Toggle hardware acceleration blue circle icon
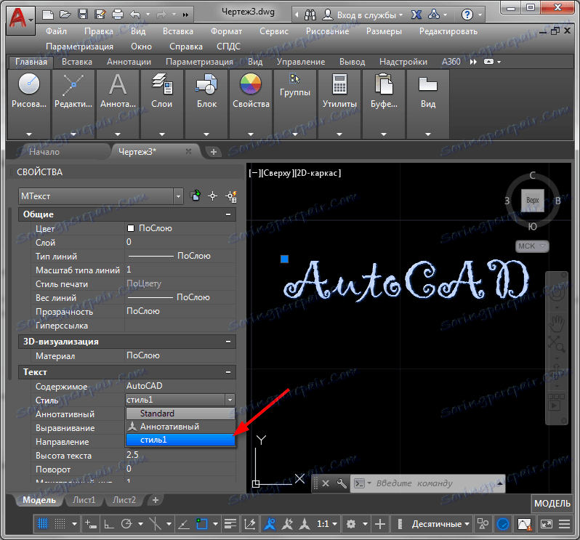Viewport: 580px width, 540px height. 503,524
